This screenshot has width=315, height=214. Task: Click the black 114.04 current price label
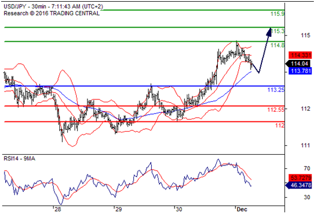pyautogui.click(x=299, y=64)
